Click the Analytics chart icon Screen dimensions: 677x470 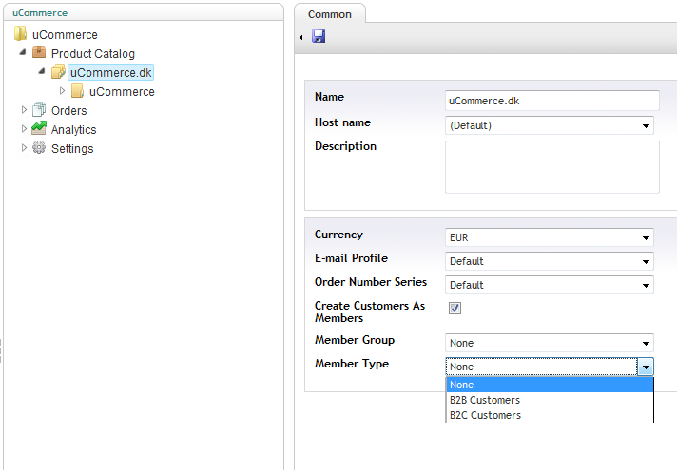pos(39,128)
